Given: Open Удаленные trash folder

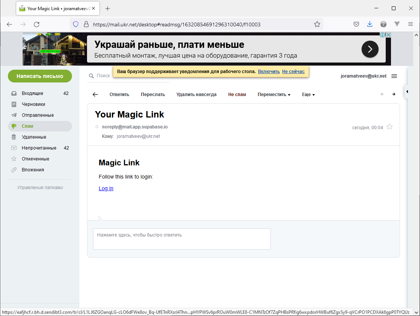Looking at the screenshot, I should [x=40, y=137].
